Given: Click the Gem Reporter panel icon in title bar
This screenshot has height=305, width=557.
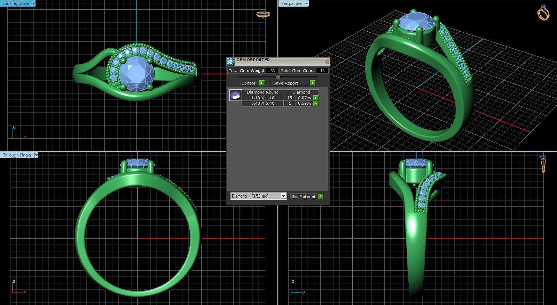Looking at the screenshot, I should point(230,62).
